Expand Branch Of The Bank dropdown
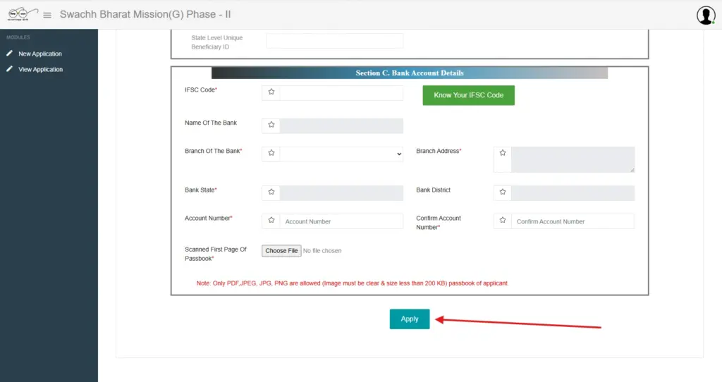Viewport: 722px width, 382px height. [341, 154]
